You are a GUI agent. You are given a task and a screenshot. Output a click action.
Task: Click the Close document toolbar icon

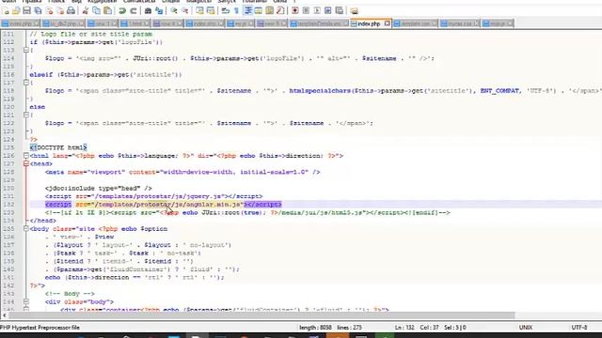coord(49,10)
